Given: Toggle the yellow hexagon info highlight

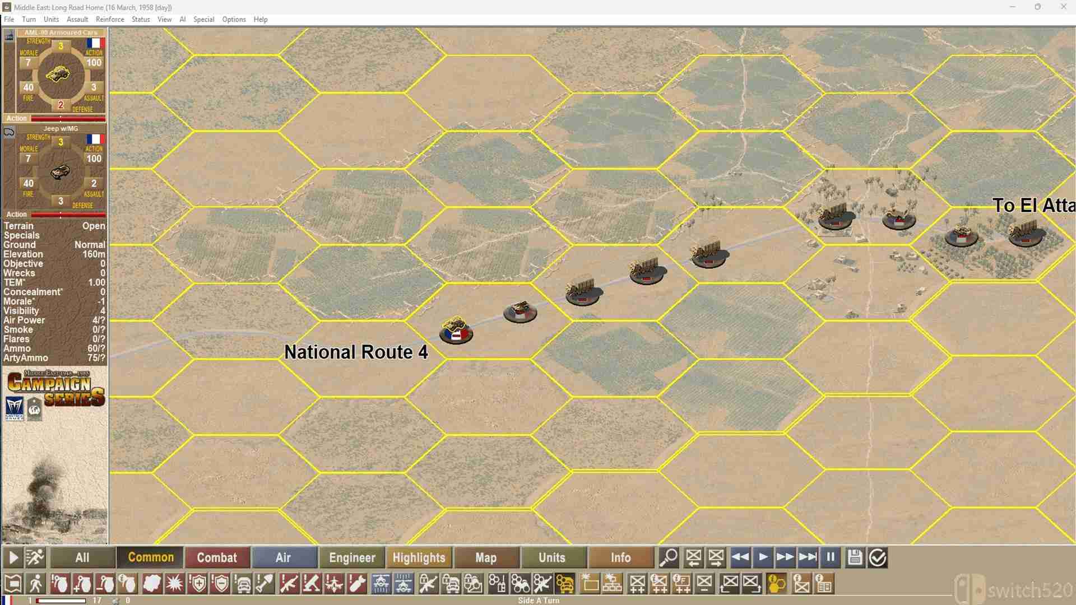Looking at the screenshot, I should click(777, 584).
